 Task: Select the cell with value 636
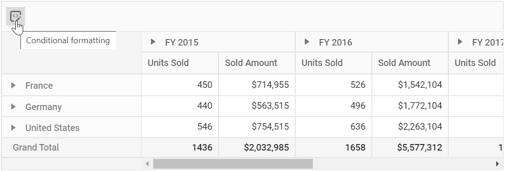[x=333, y=127]
